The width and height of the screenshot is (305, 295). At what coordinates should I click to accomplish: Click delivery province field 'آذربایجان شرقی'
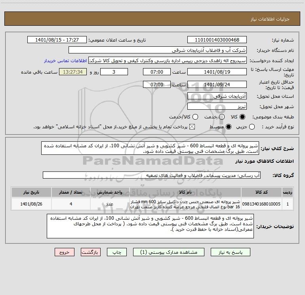tap(217, 96)
